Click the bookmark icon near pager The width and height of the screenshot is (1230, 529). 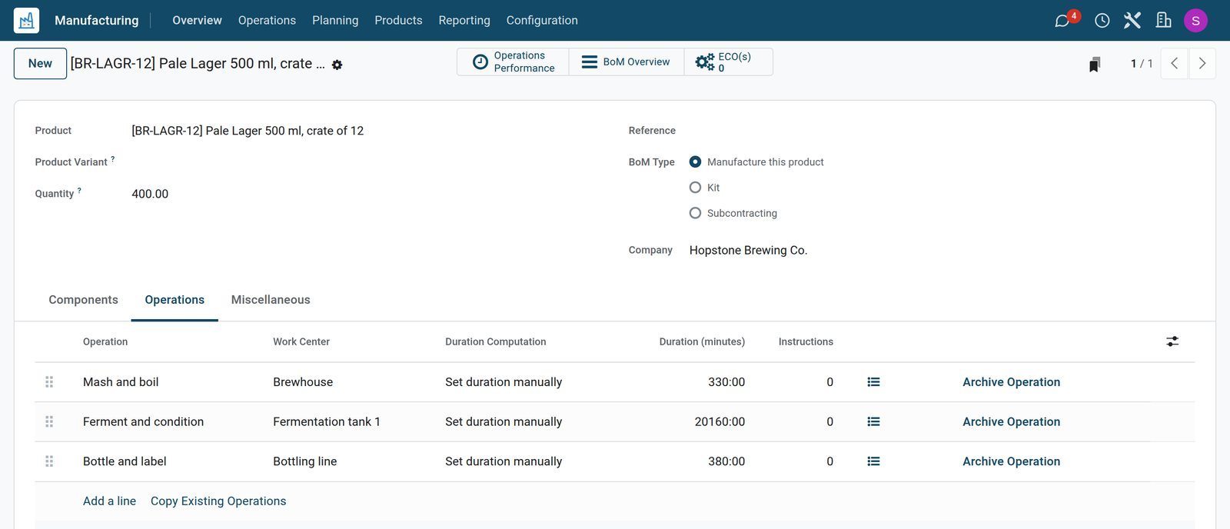1095,64
